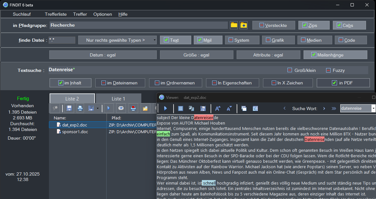Click the increase font size icon in viewer
Screen dimensions: 376x199
click(x=218, y=108)
